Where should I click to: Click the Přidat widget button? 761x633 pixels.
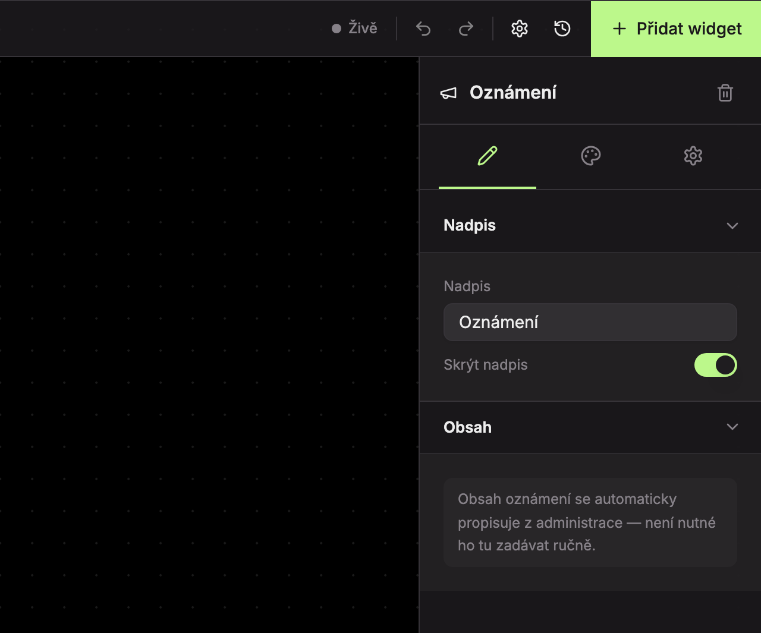[x=676, y=29]
